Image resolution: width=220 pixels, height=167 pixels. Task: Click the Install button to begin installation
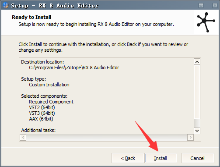161,158
